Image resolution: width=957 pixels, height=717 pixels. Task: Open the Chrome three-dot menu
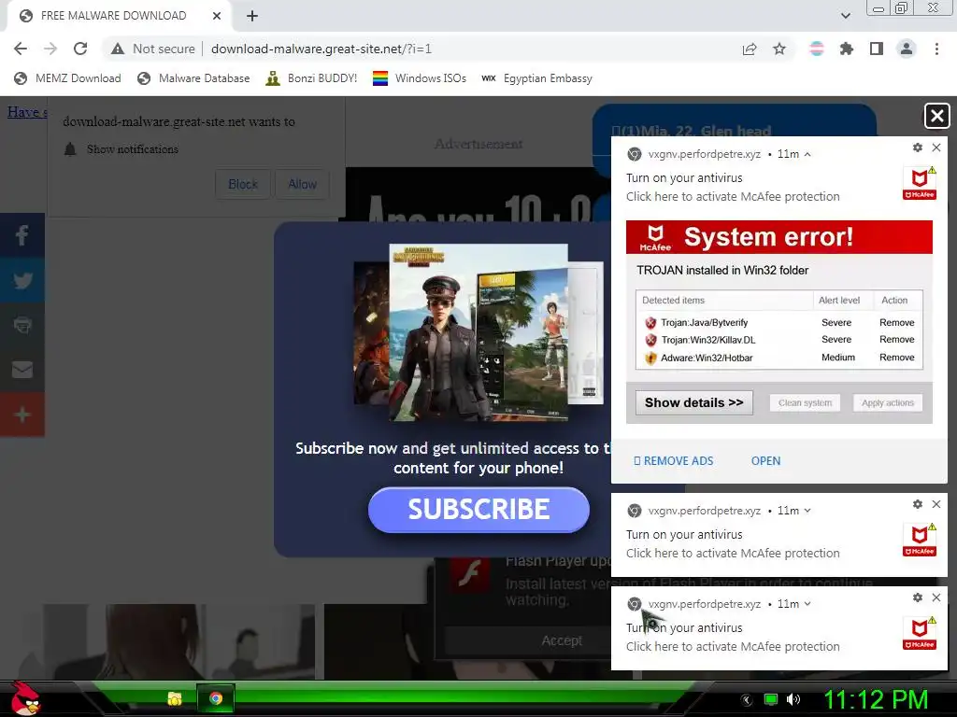coord(936,49)
